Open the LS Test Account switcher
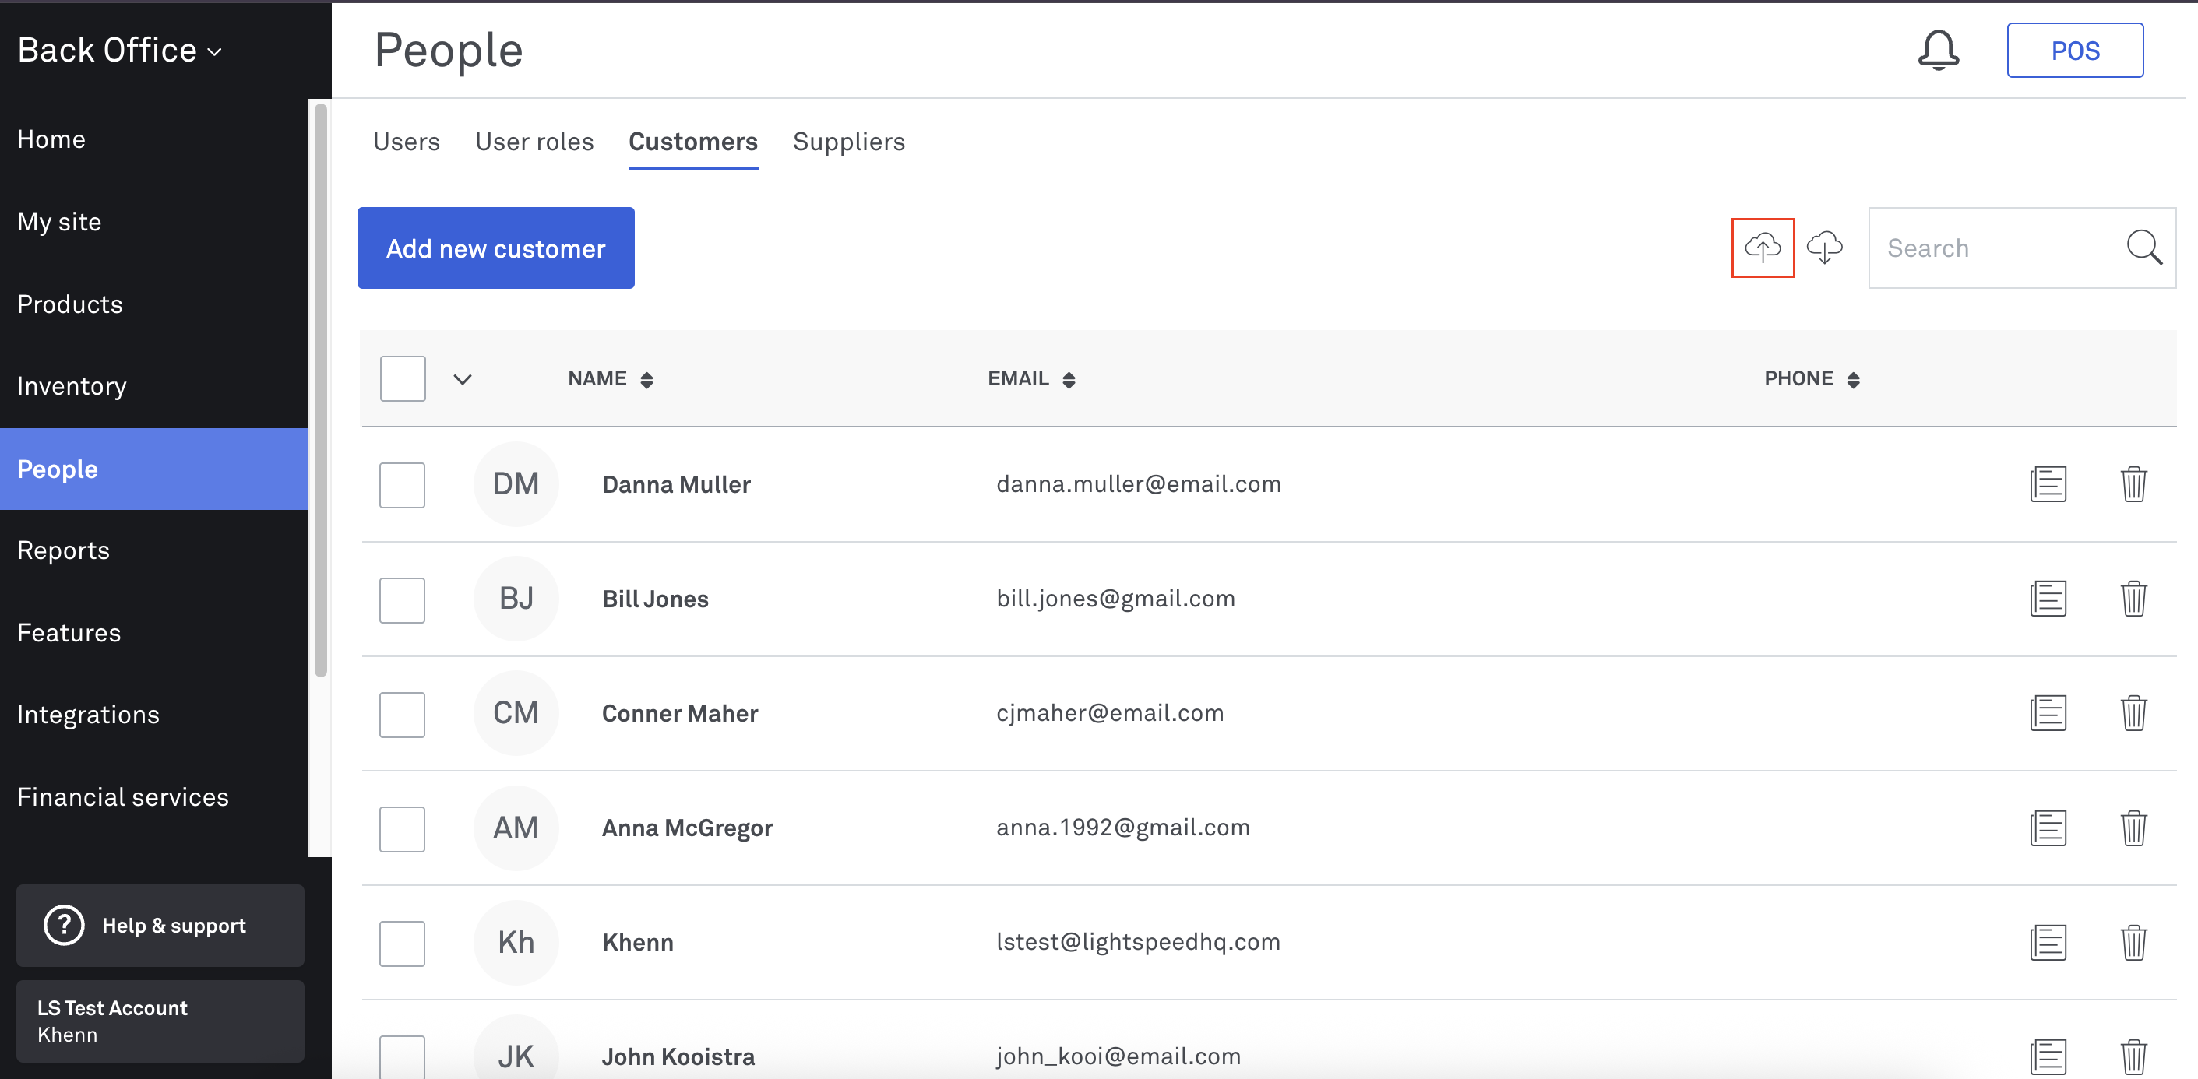 (160, 1021)
